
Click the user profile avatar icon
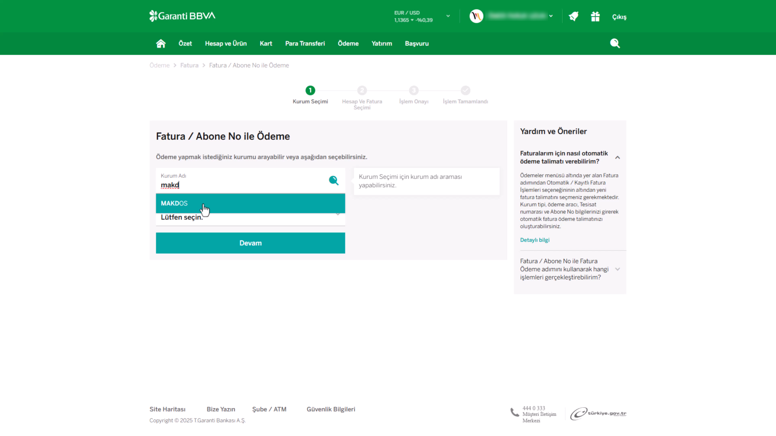point(477,16)
